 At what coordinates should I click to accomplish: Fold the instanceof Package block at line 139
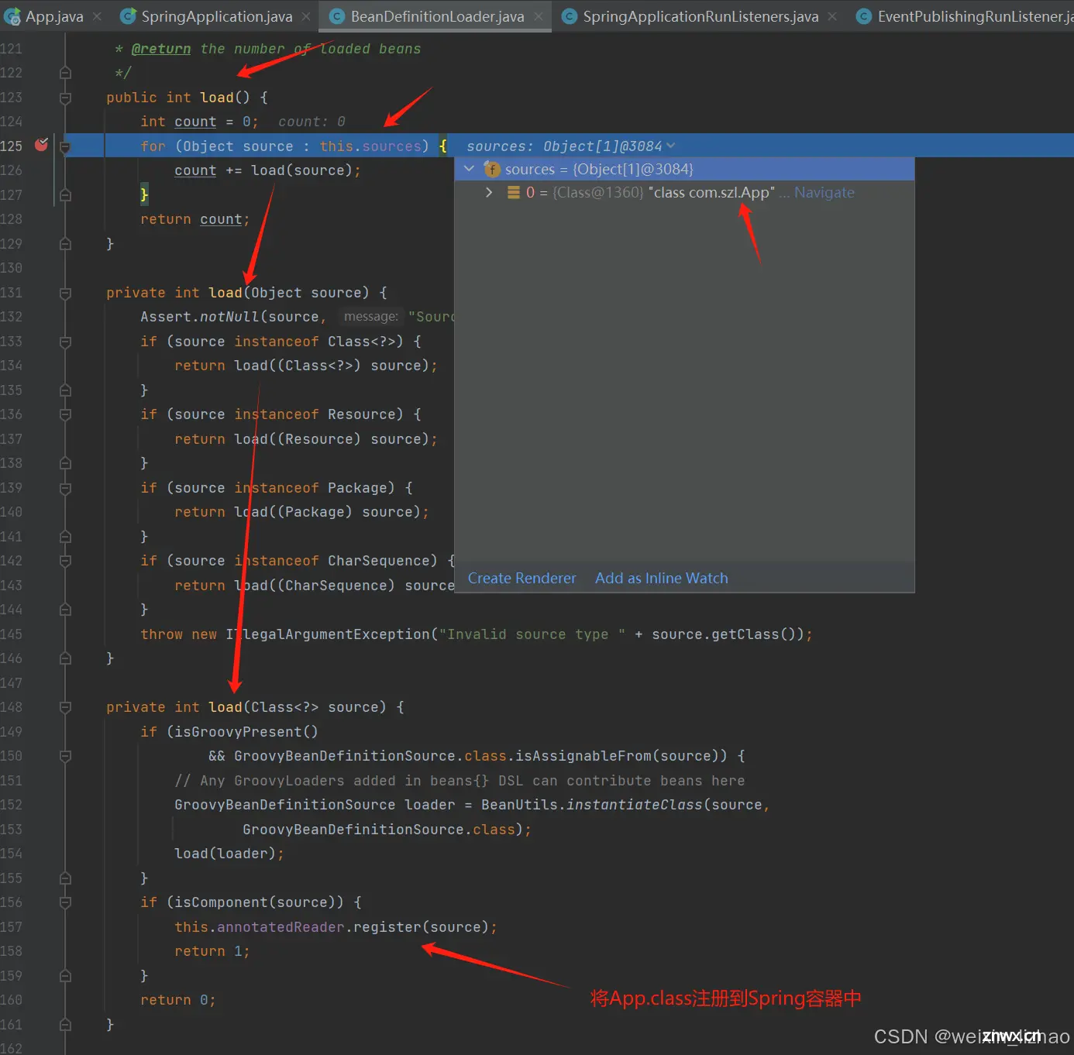tap(65, 488)
